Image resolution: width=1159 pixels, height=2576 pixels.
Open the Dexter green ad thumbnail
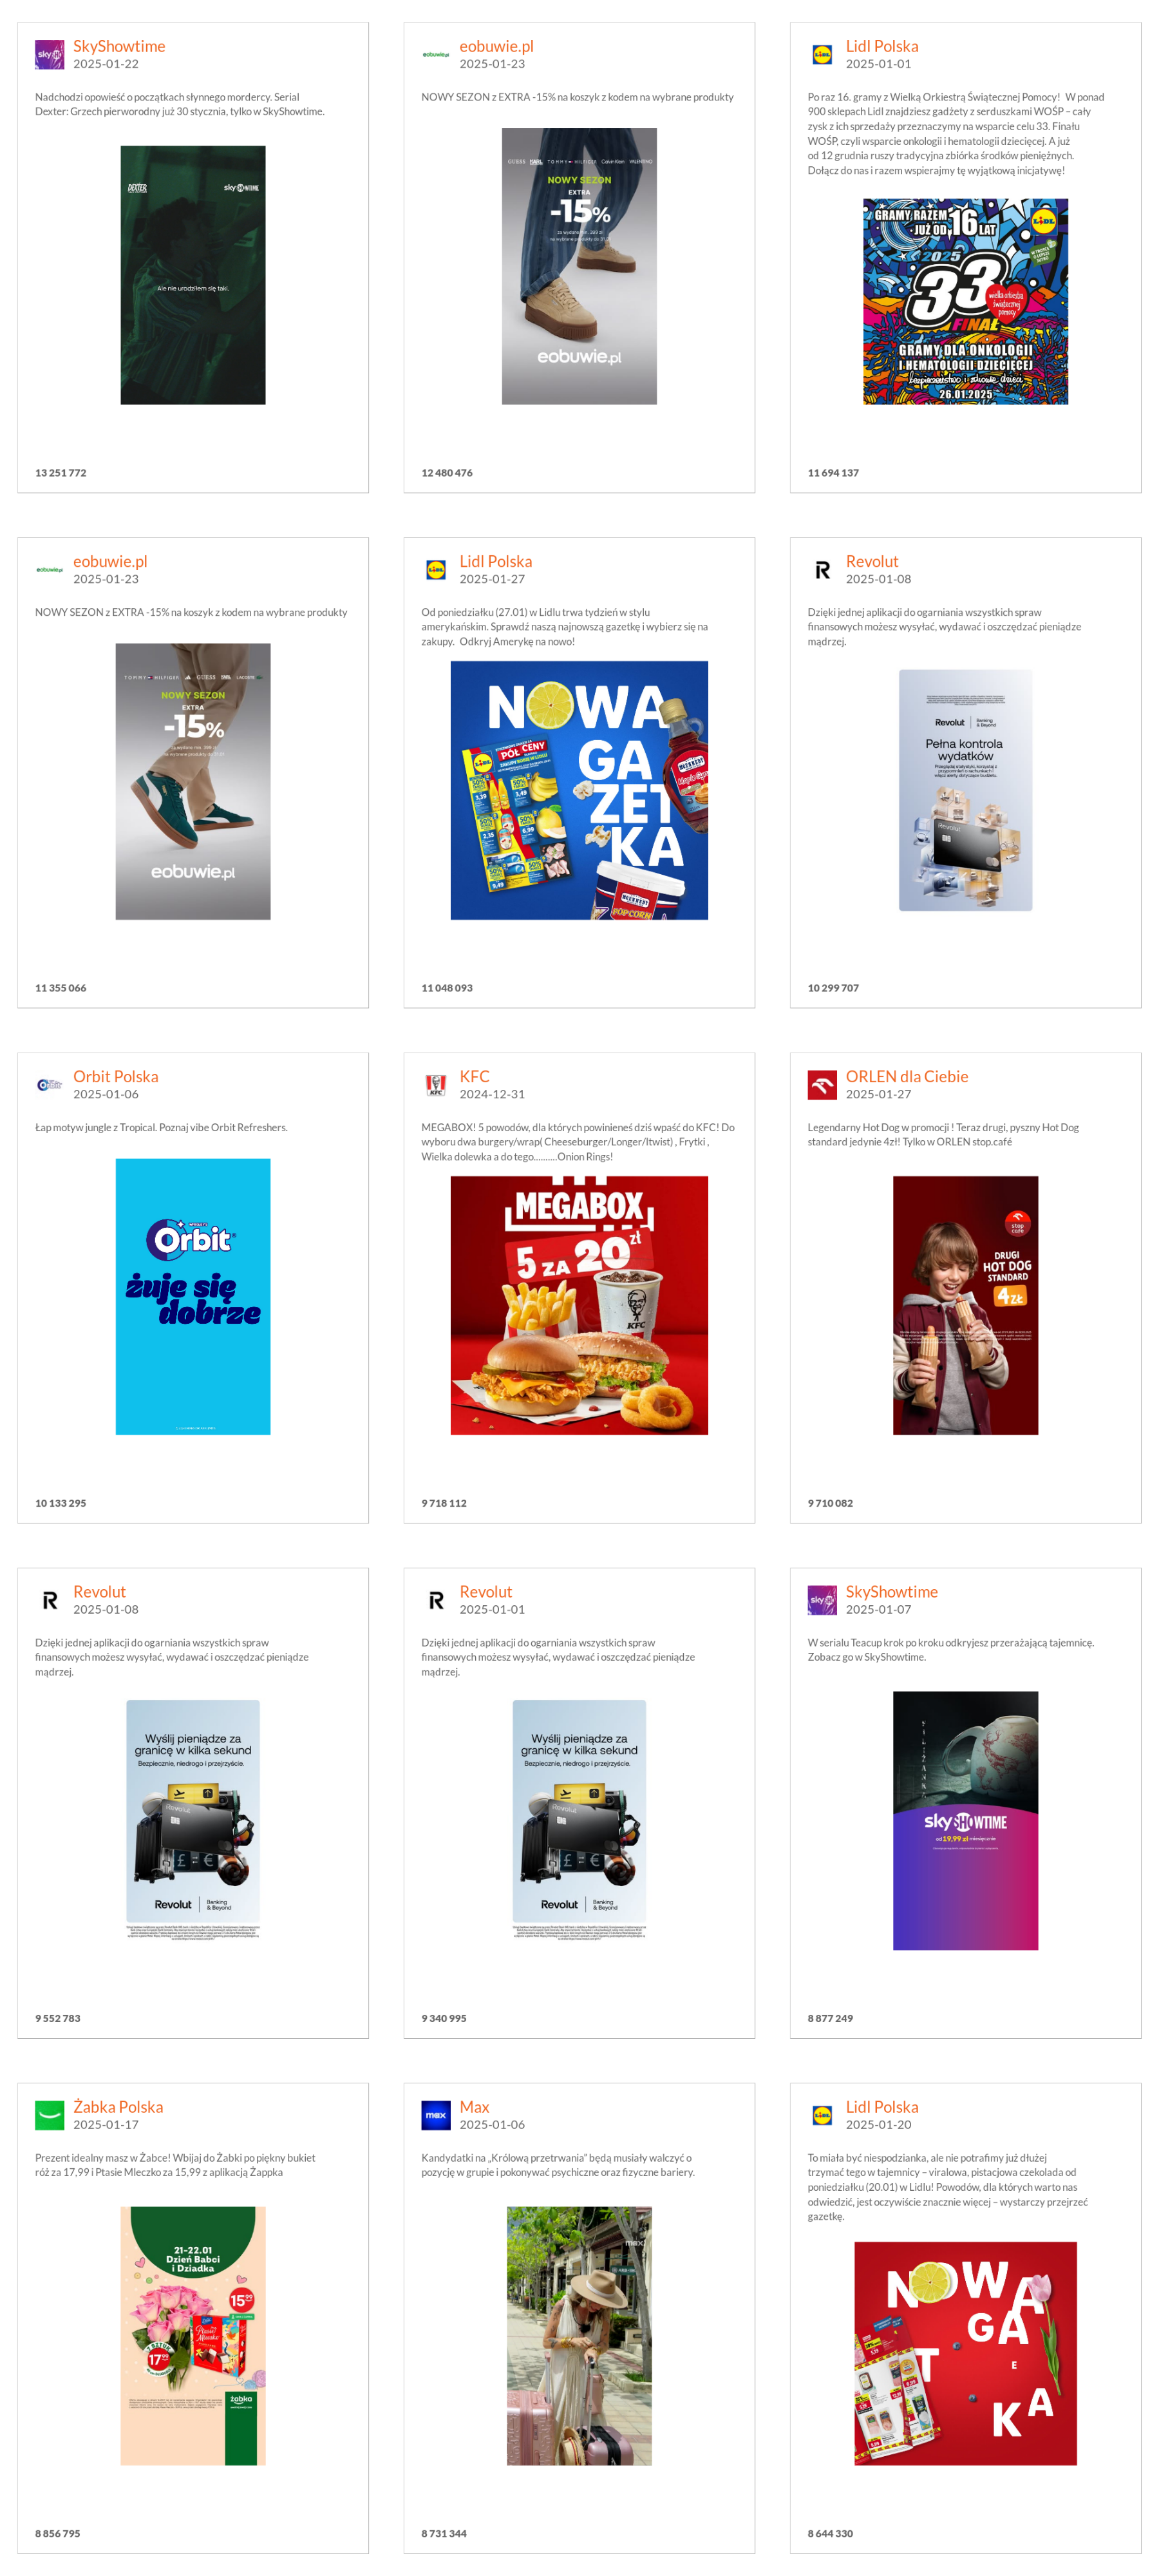coord(193,275)
